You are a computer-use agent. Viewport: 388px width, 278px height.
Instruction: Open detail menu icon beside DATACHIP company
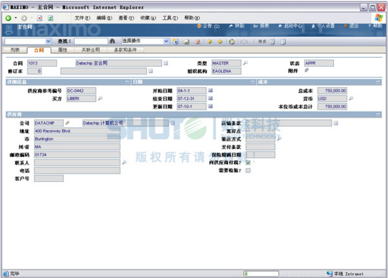point(67,123)
